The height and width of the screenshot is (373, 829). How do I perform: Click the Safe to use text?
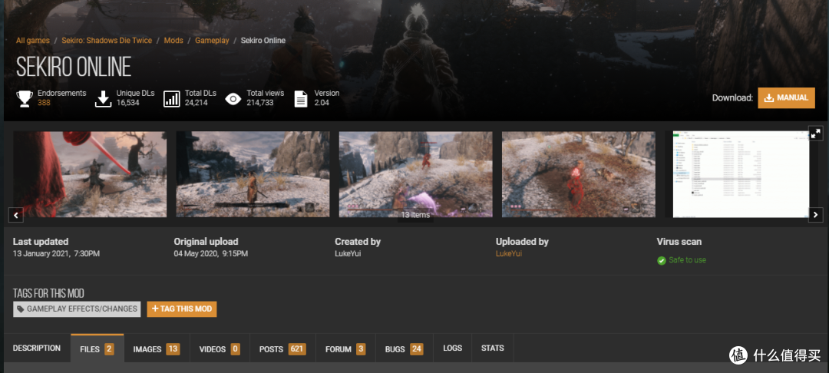click(x=687, y=260)
